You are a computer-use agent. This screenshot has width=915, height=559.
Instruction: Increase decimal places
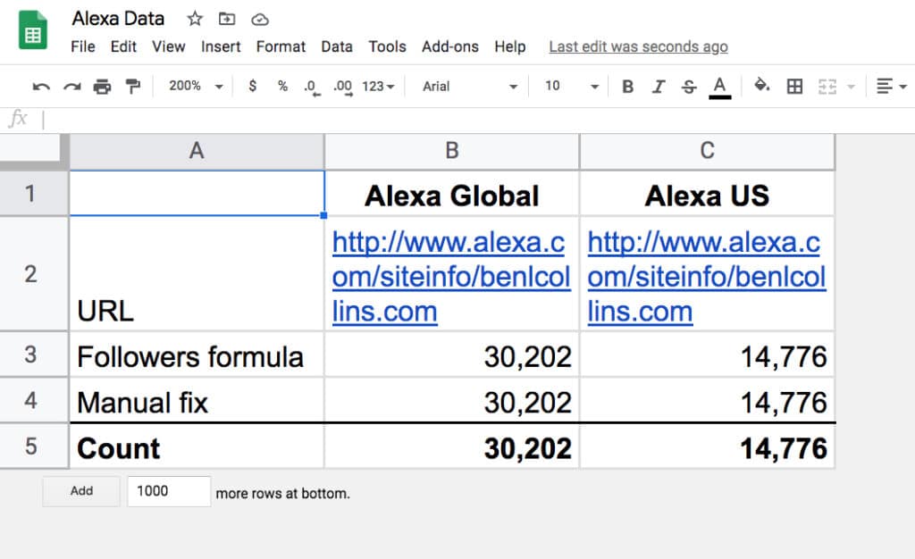tap(343, 88)
